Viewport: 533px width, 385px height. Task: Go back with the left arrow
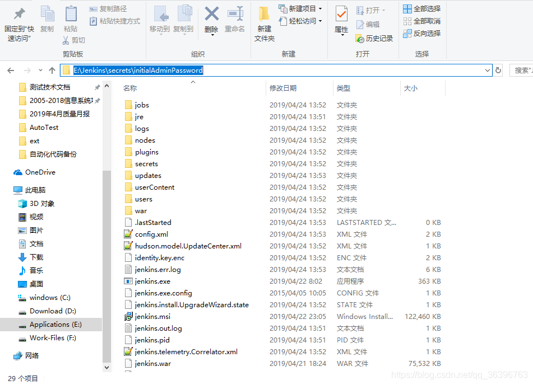point(11,71)
